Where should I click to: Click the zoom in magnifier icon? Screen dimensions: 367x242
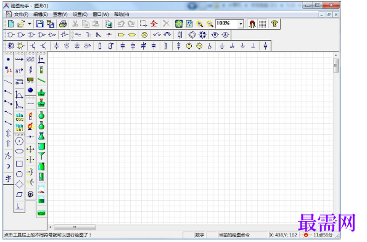click(200, 24)
